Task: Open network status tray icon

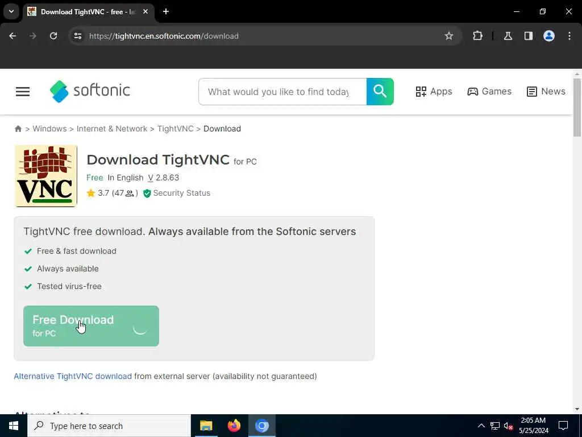Action: (495, 426)
